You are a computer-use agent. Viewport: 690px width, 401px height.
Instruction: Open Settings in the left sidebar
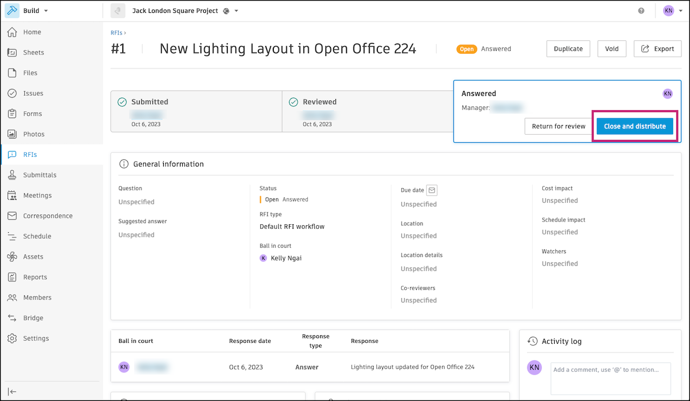click(36, 338)
